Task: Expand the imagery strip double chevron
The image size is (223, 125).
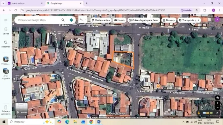Action: 217,113
